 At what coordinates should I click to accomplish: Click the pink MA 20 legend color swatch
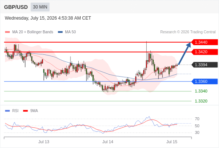[7, 32]
